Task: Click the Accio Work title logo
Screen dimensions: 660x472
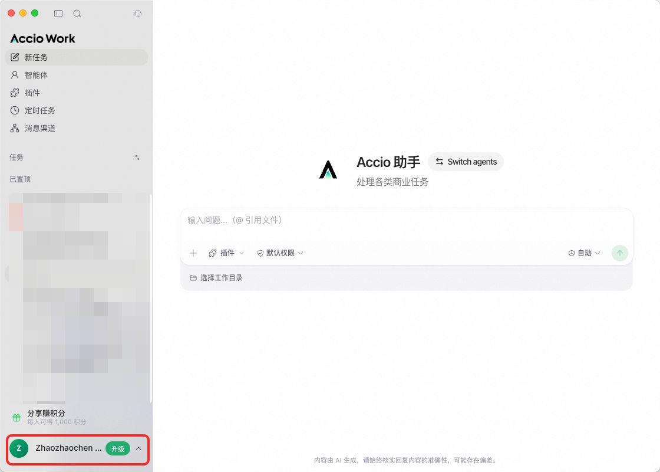Action: click(42, 38)
